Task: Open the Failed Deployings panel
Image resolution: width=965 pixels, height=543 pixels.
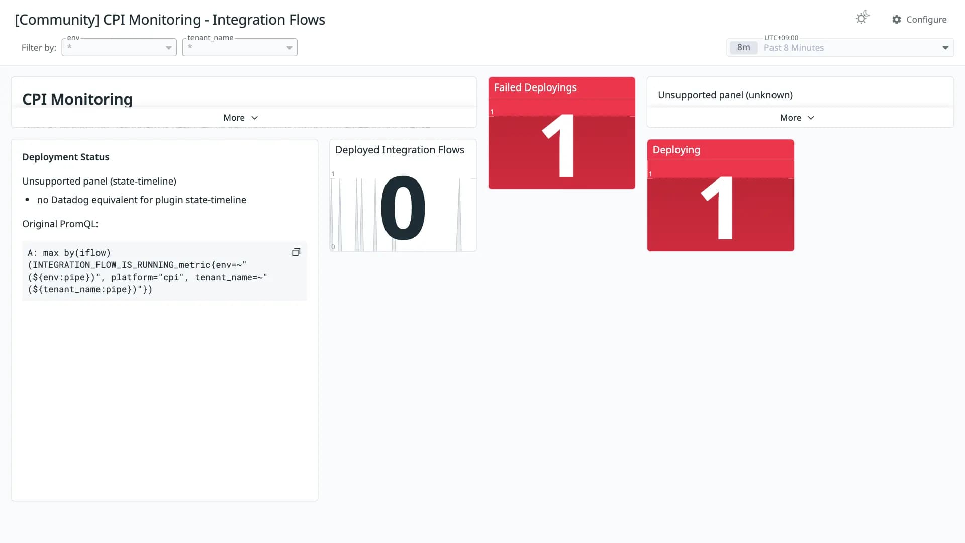Action: [562, 133]
